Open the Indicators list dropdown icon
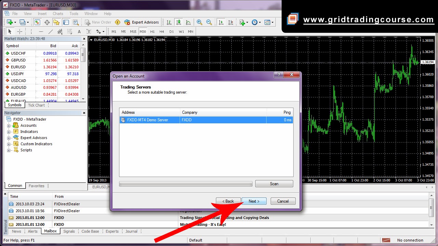Image resolution: width=438 pixels, height=246 pixels. point(244,22)
